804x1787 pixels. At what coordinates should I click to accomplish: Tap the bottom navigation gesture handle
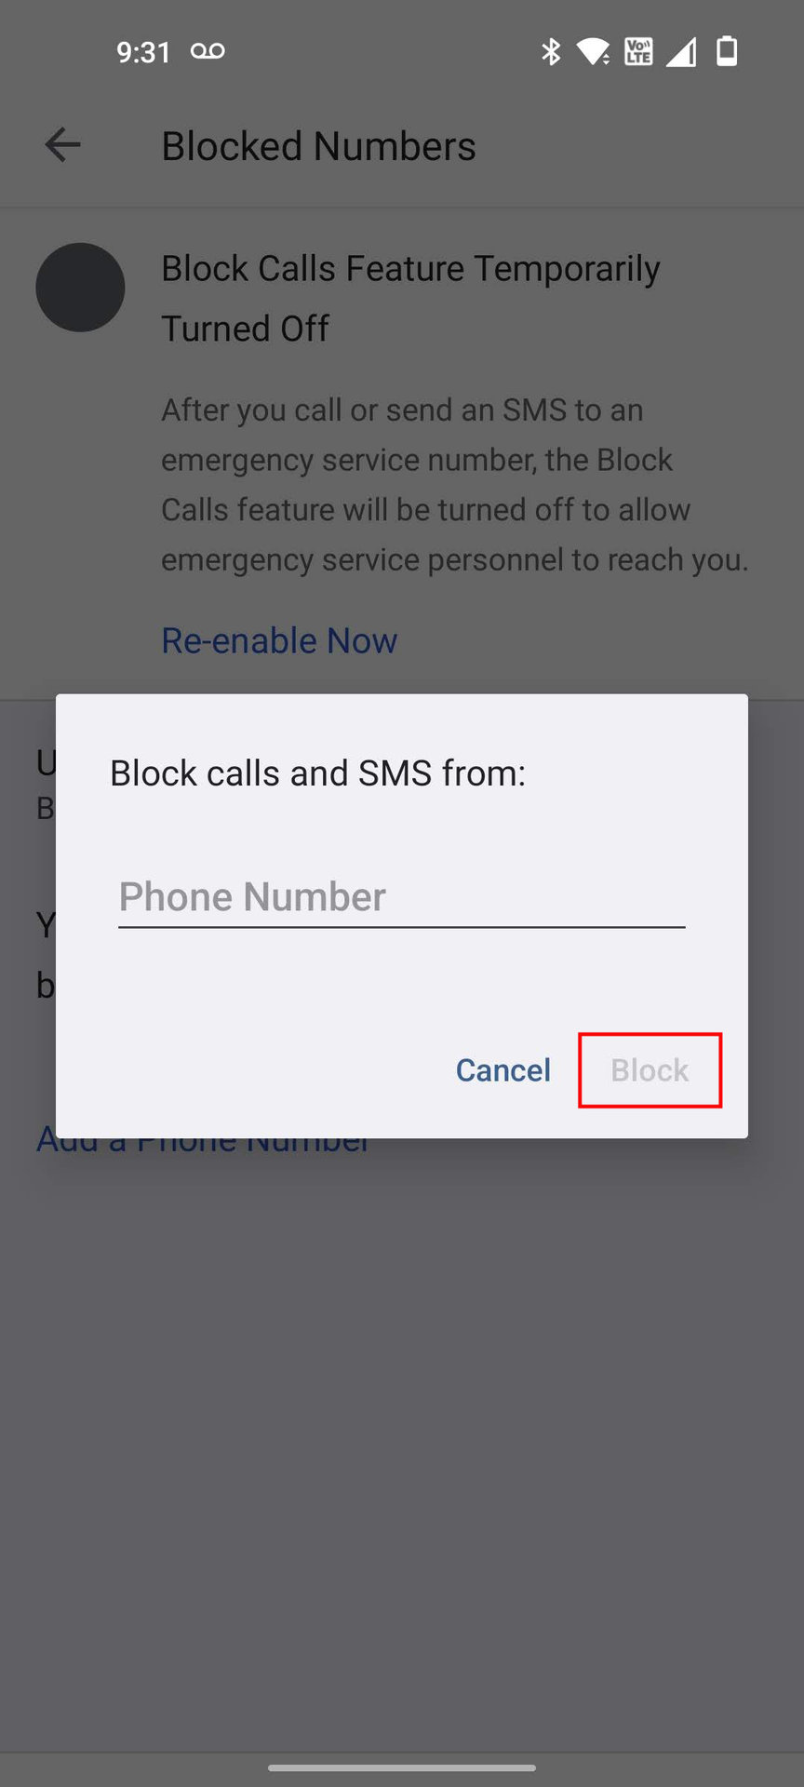(402, 1767)
